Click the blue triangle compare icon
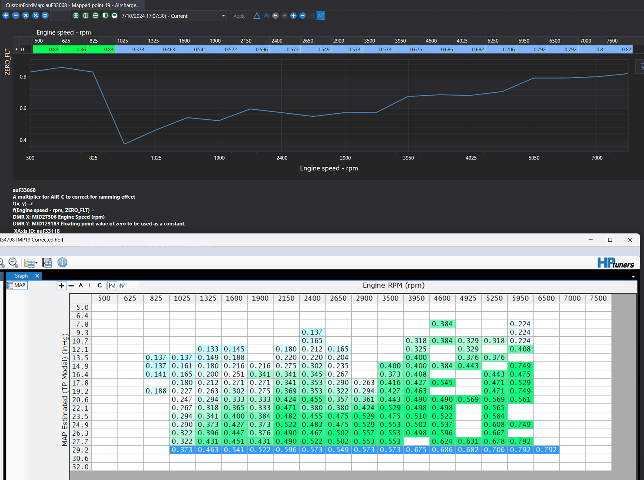 point(256,16)
